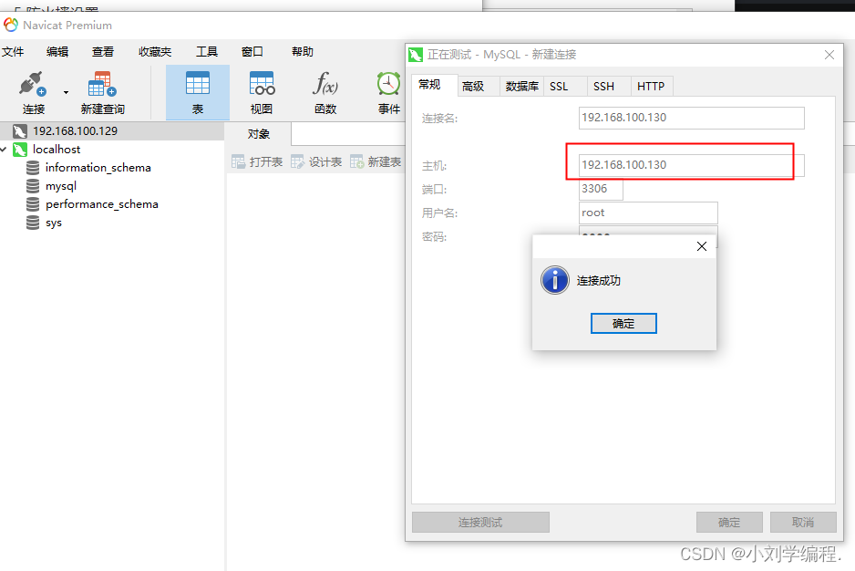The height and width of the screenshot is (571, 855).
Task: Click the 端口 port field showing 3306
Action: pos(601,189)
